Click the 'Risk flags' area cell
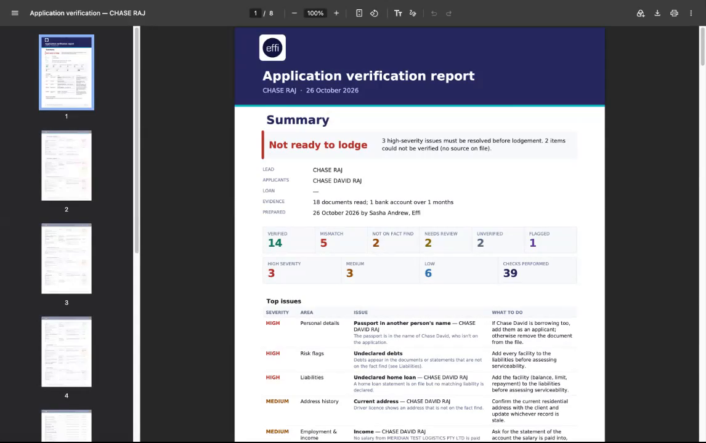The height and width of the screenshot is (443, 706). pos(312,354)
